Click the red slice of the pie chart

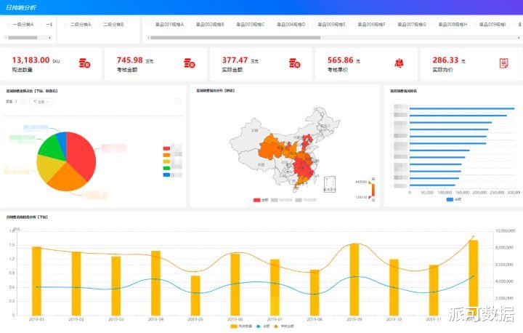(x=80, y=153)
